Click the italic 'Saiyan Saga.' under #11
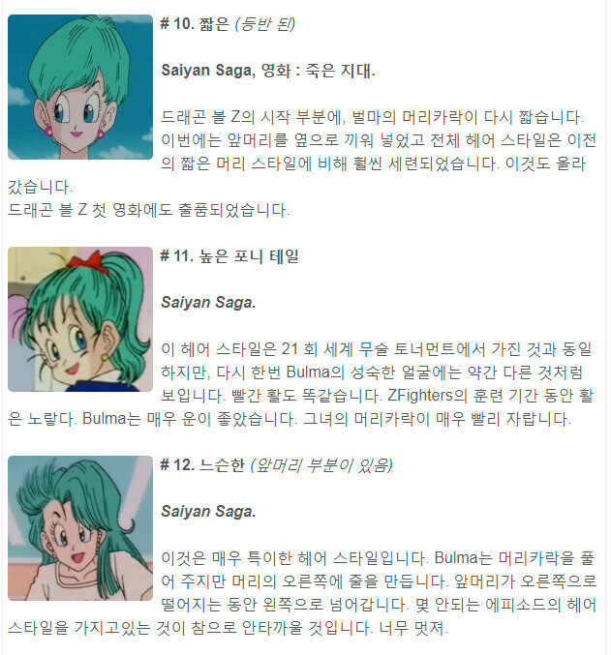 click(x=208, y=303)
